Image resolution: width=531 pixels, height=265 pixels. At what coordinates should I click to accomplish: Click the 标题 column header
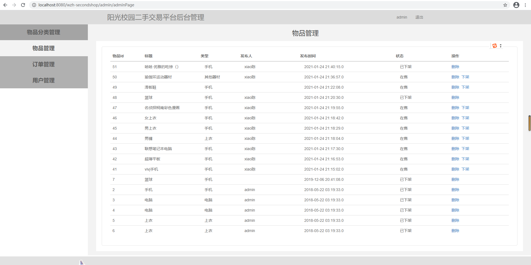149,56
